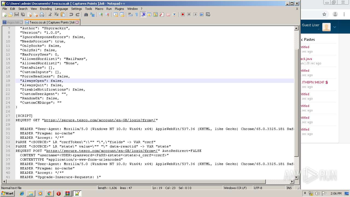Open the JTHBPN 949247 paste link
The image size is (350, 197).
click(315, 82)
